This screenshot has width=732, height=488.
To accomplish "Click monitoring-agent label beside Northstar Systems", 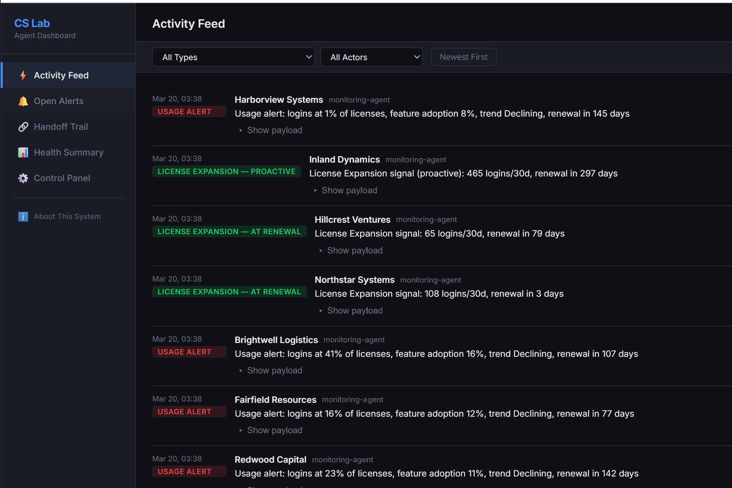I will pos(430,280).
